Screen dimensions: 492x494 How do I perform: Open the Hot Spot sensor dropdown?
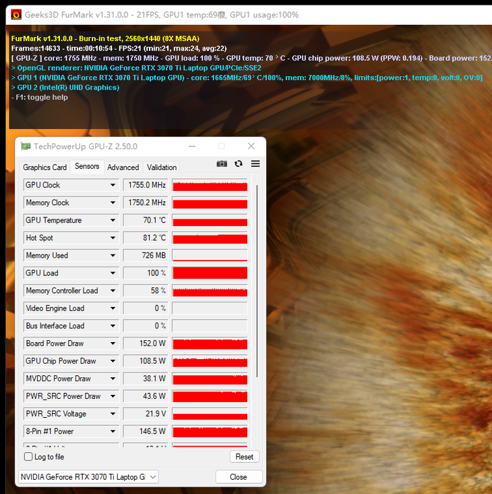(x=113, y=238)
